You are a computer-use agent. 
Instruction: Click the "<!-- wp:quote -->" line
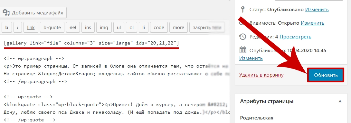28,97
